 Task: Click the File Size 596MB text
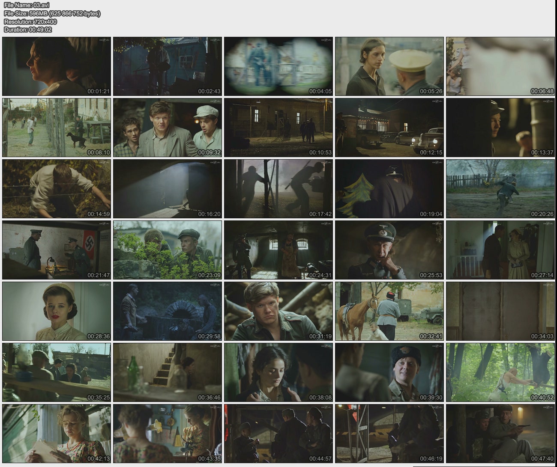[52, 14]
